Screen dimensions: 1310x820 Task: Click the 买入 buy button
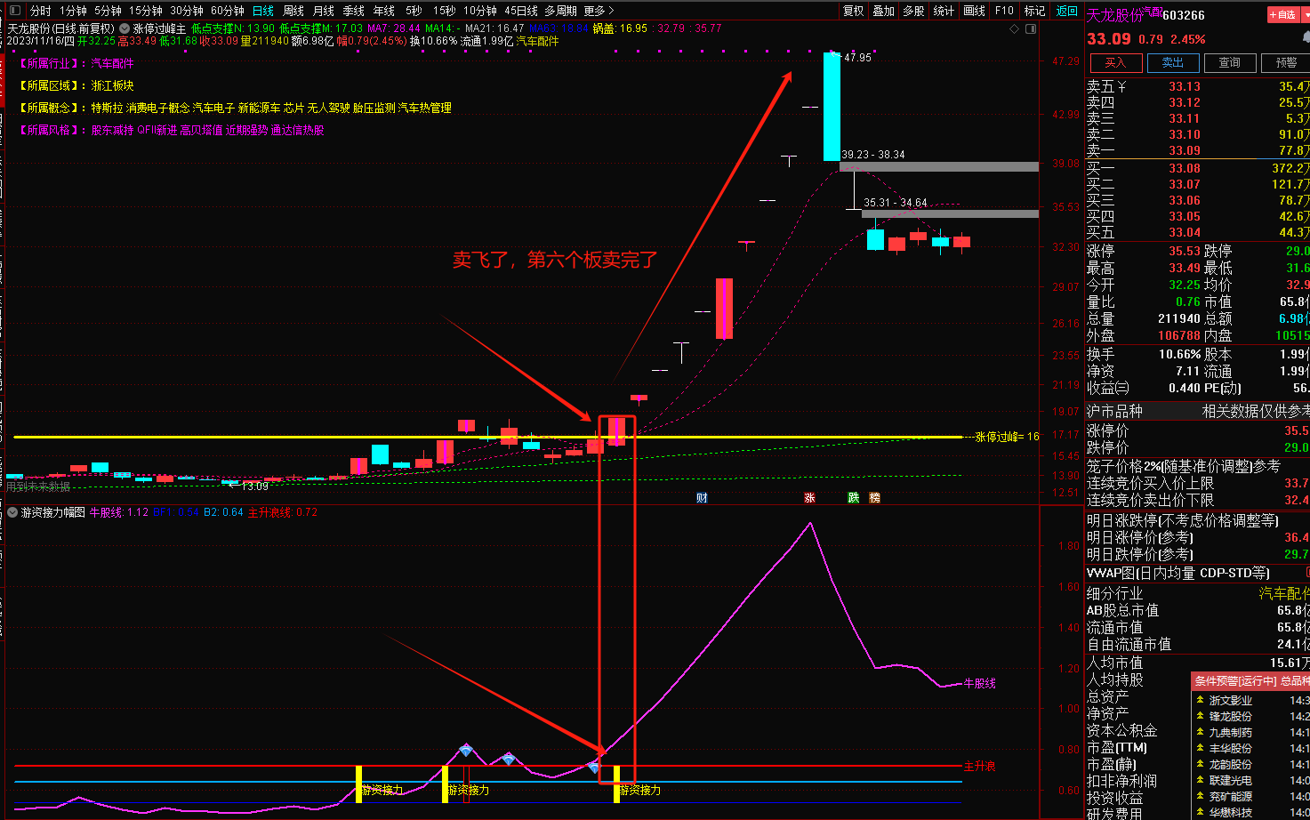click(1115, 63)
